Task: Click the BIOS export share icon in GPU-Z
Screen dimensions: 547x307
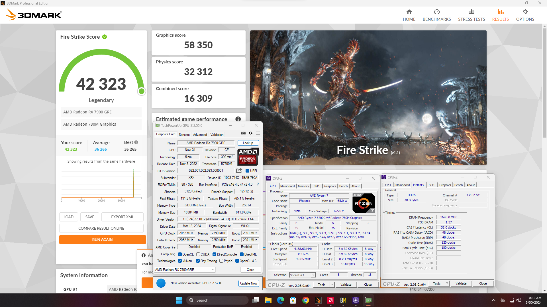Action: (x=239, y=171)
